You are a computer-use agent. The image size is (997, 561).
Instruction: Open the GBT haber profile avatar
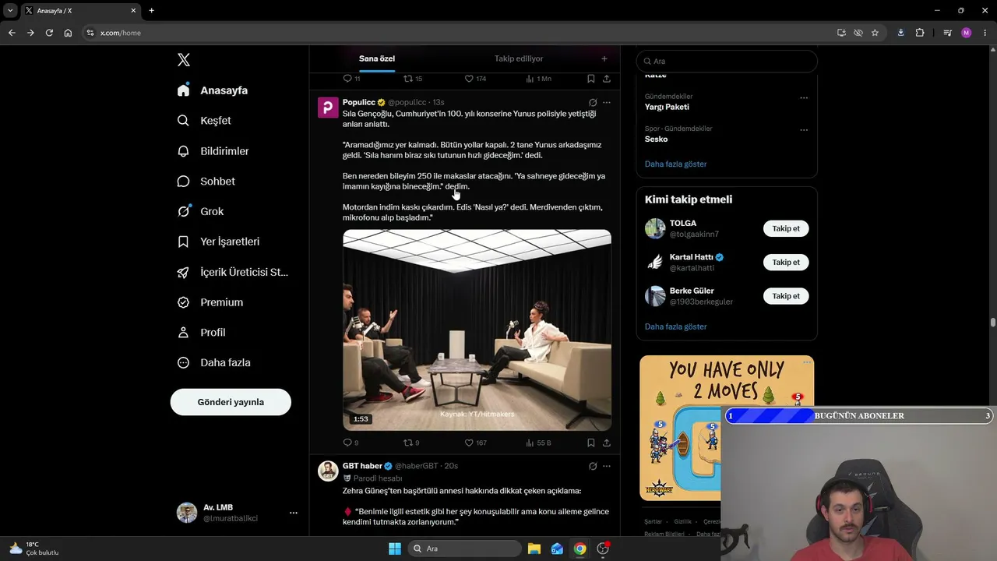(328, 471)
